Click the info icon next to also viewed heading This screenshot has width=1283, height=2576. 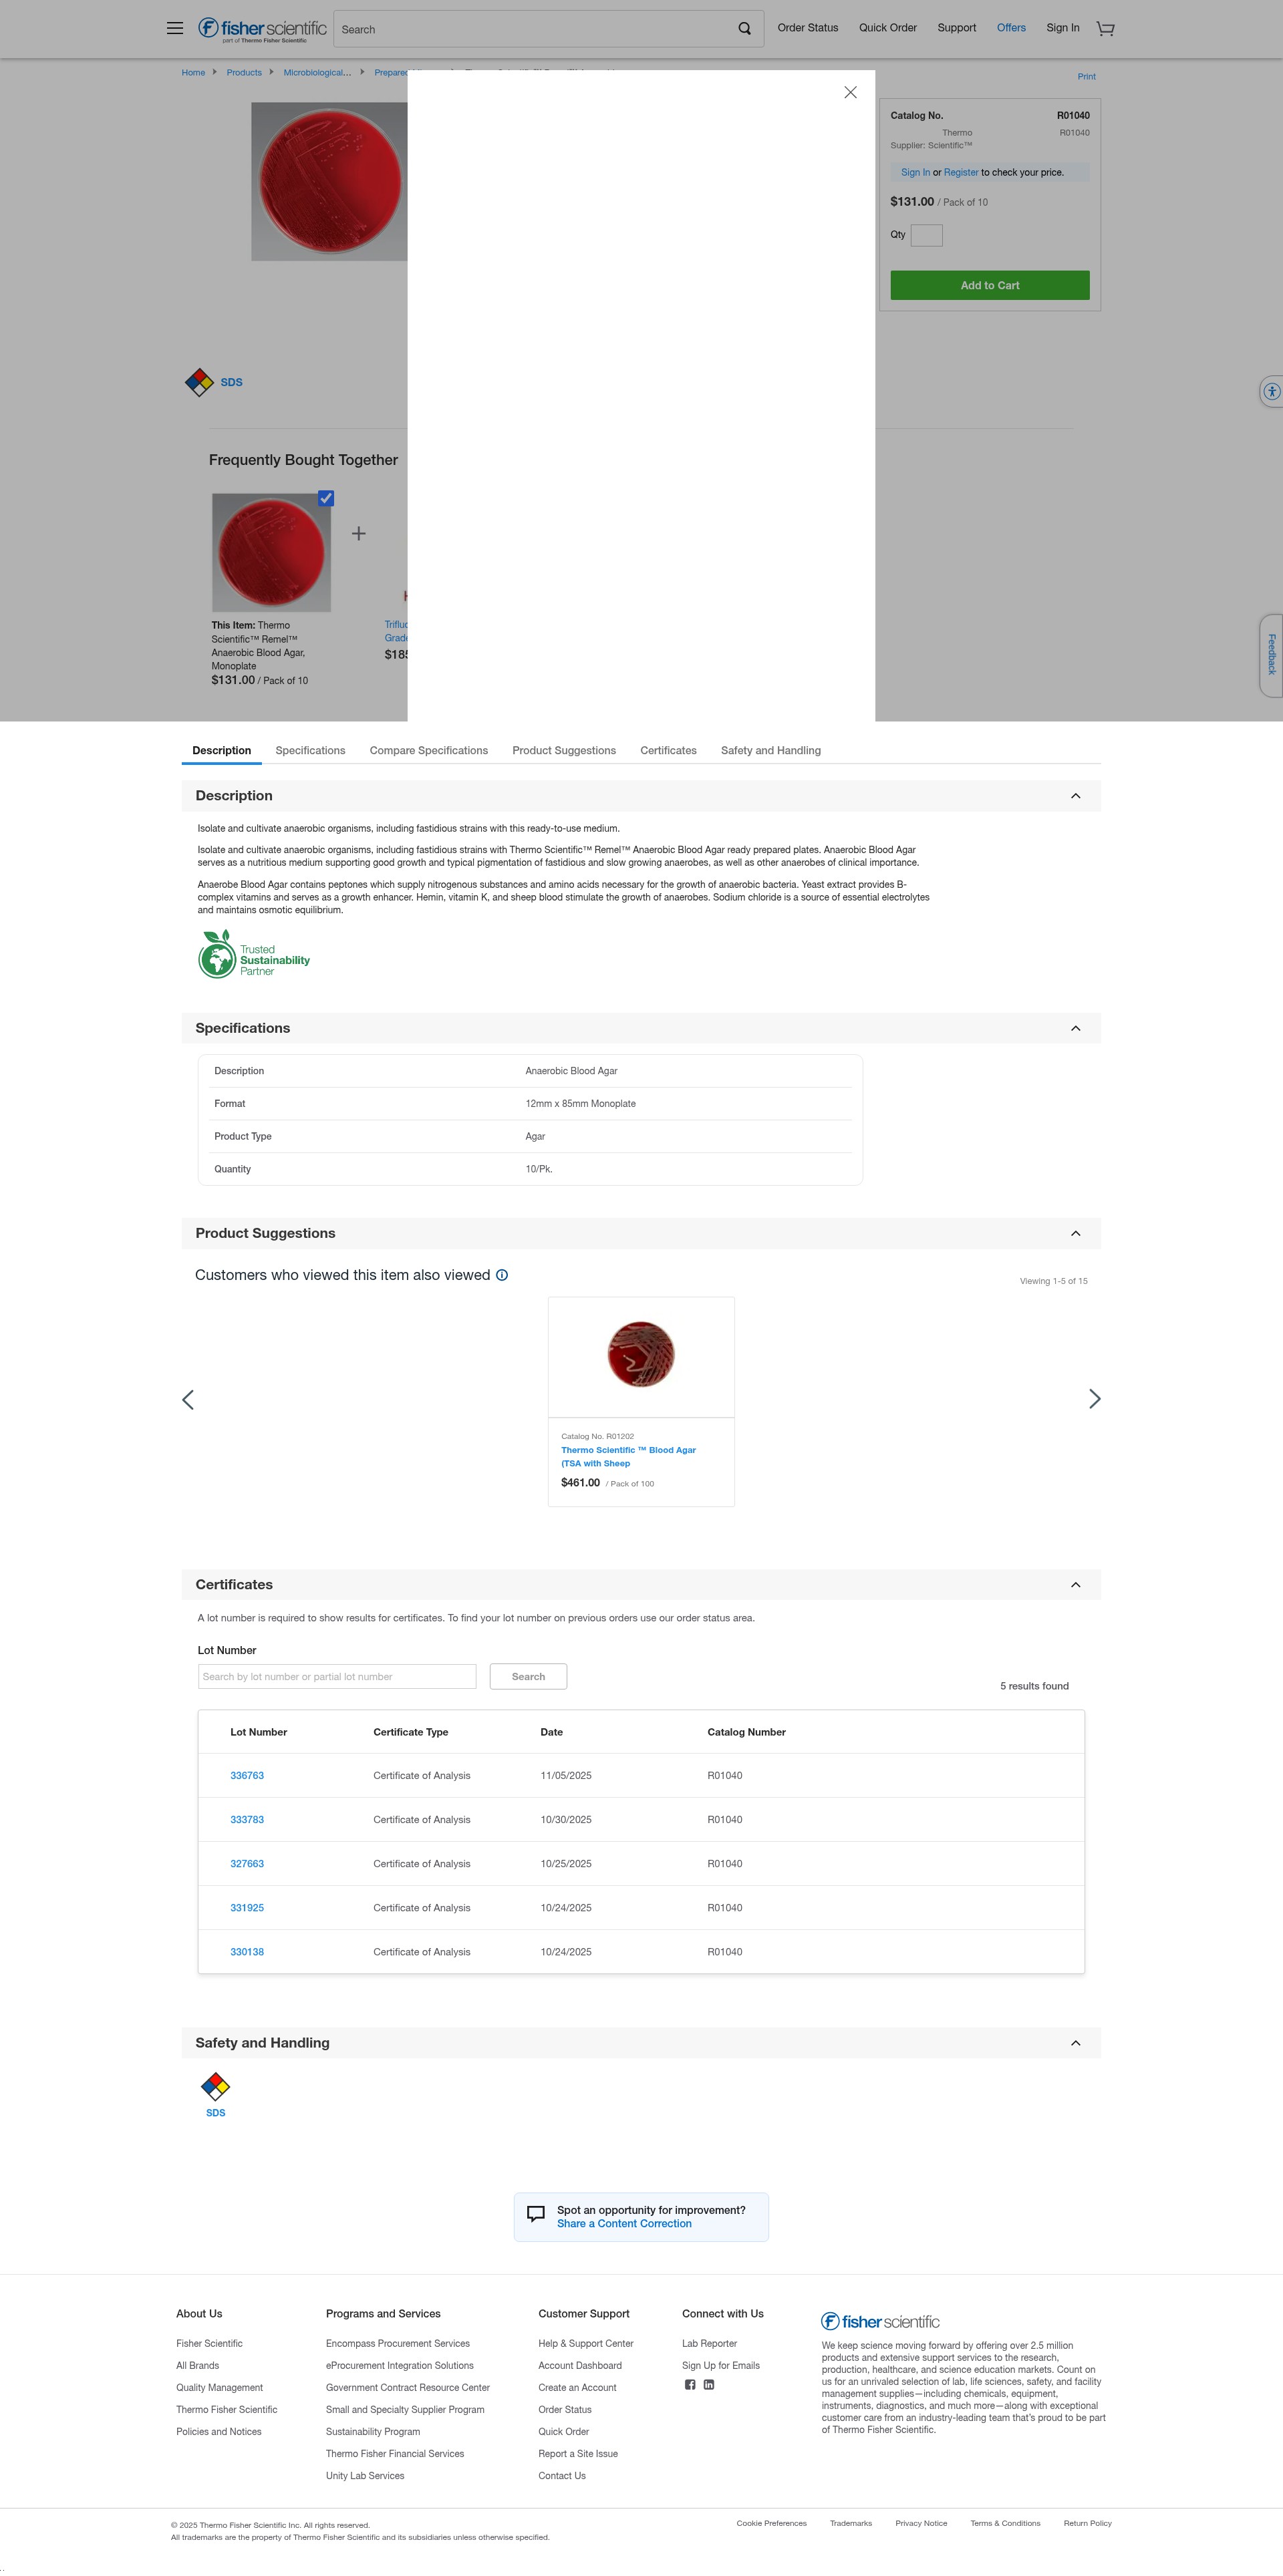(502, 1275)
